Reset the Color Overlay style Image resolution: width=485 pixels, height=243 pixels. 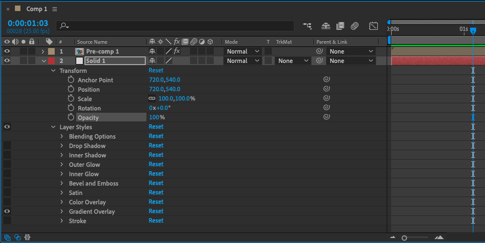tap(156, 202)
